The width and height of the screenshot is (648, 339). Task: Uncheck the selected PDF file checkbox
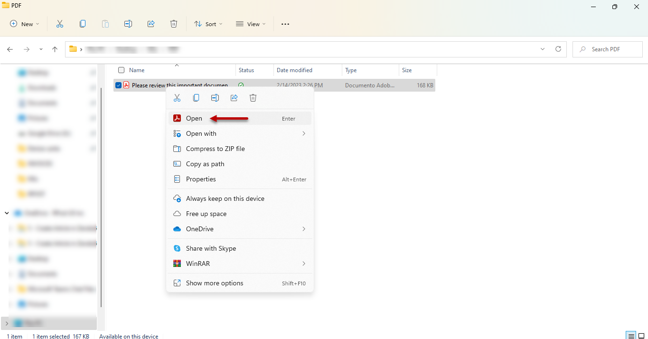[x=119, y=85]
